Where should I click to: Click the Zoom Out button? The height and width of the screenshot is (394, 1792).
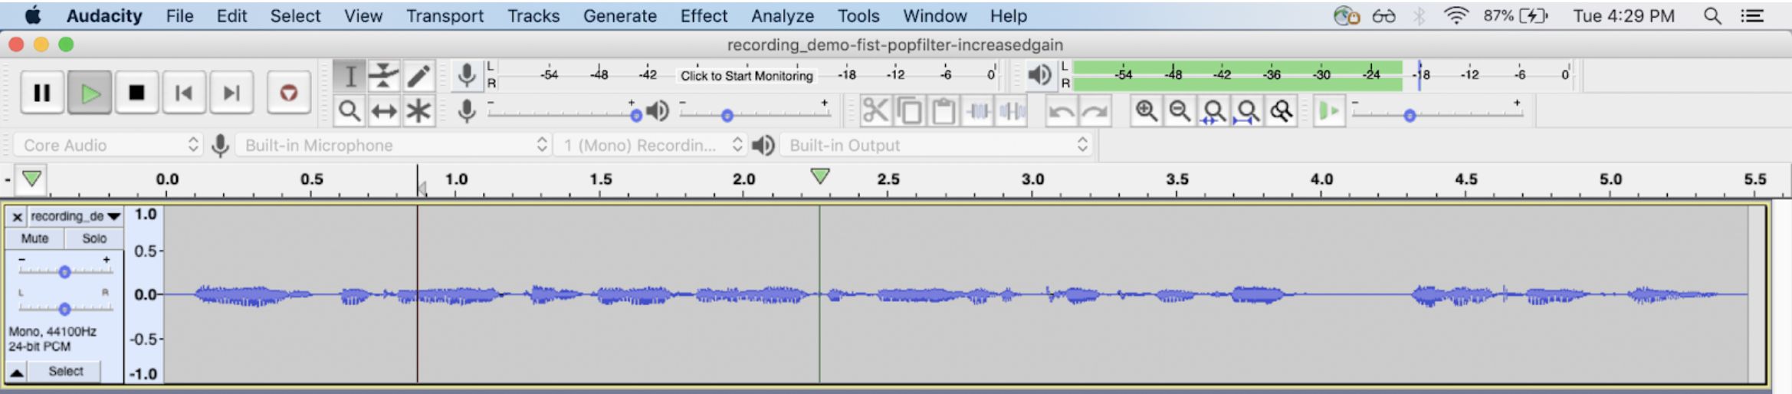point(1180,111)
